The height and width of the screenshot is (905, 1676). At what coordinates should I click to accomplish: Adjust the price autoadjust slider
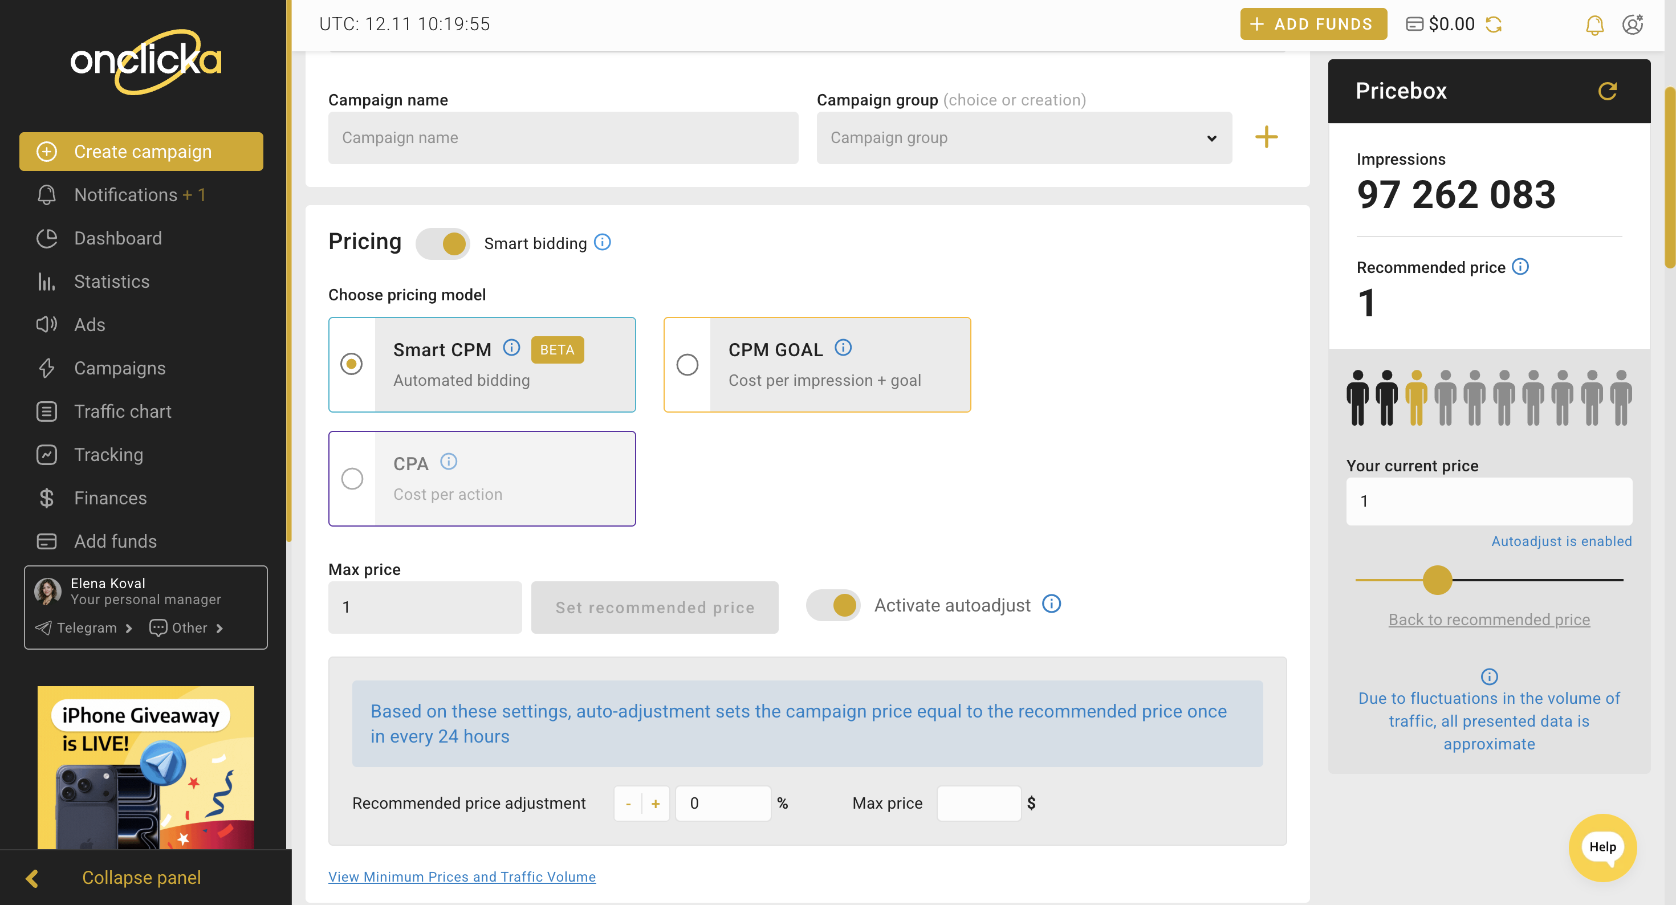tap(1437, 580)
